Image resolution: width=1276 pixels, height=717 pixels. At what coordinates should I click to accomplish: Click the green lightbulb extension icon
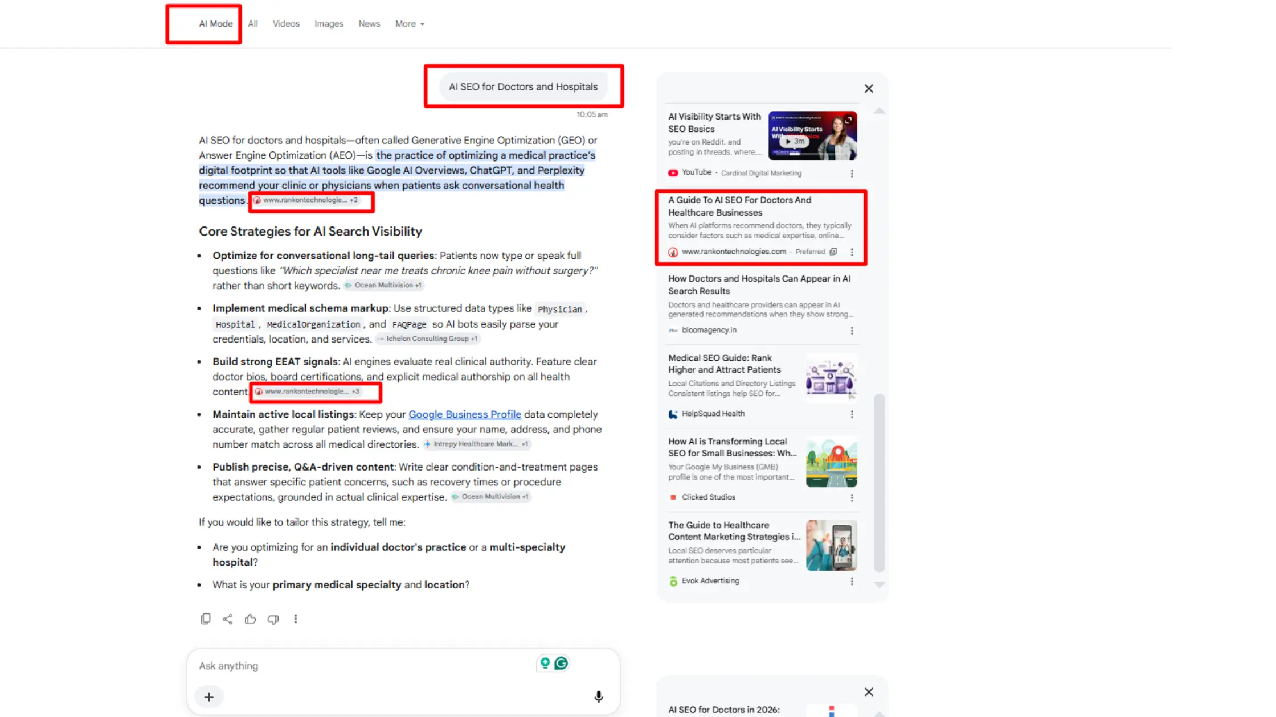(545, 663)
